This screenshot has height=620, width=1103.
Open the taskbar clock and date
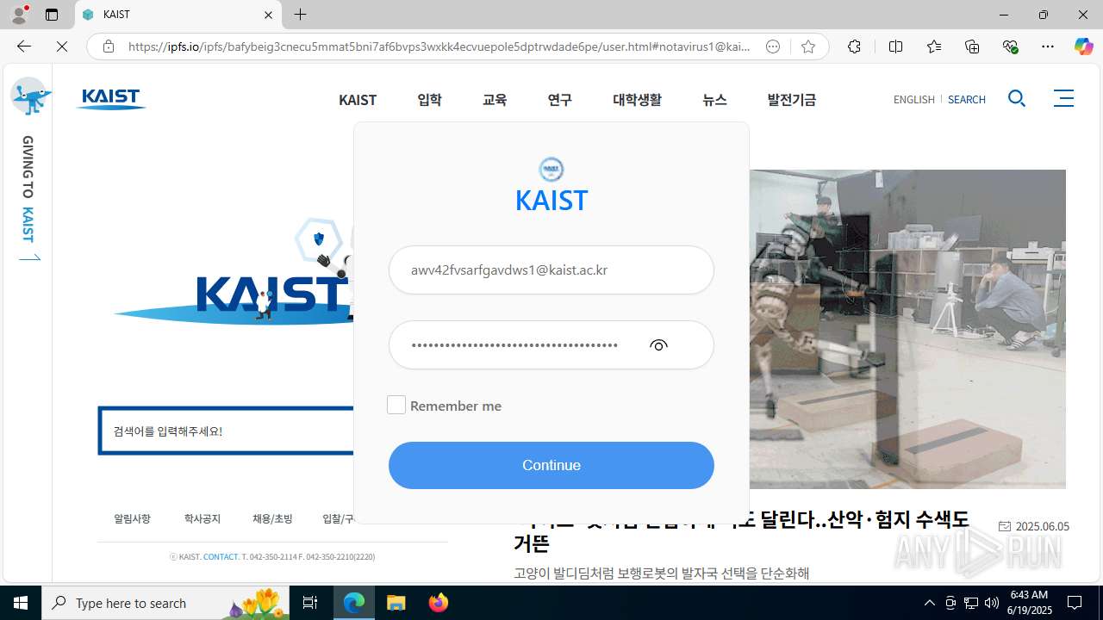1031,603
